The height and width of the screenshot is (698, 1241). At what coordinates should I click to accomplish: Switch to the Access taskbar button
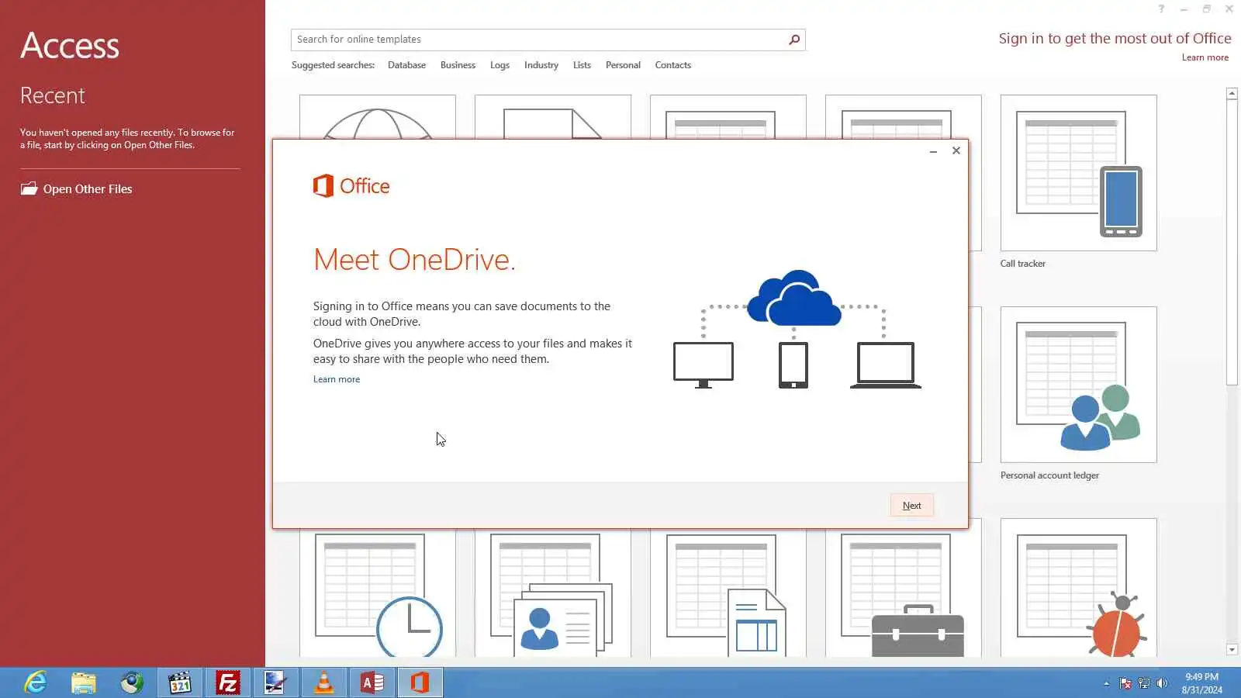coord(372,682)
